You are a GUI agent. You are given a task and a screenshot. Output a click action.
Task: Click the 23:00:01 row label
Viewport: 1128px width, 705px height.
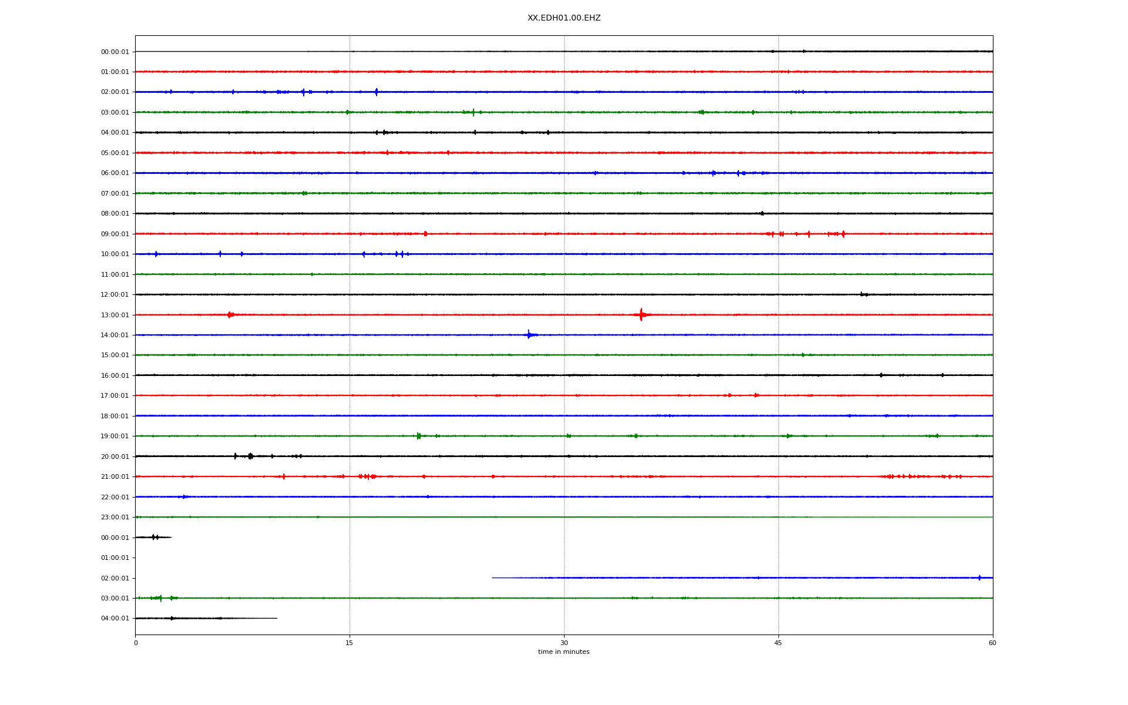[115, 518]
